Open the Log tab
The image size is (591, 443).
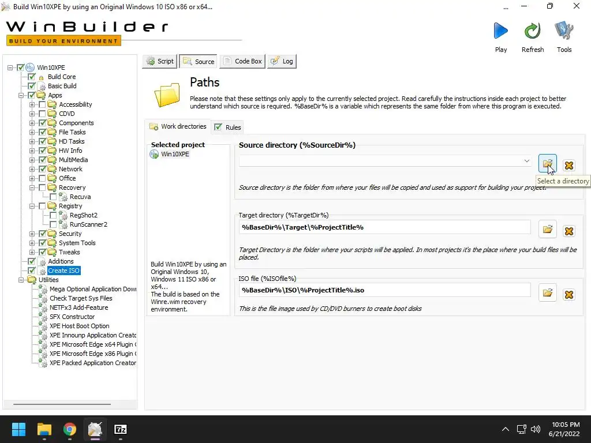(282, 61)
